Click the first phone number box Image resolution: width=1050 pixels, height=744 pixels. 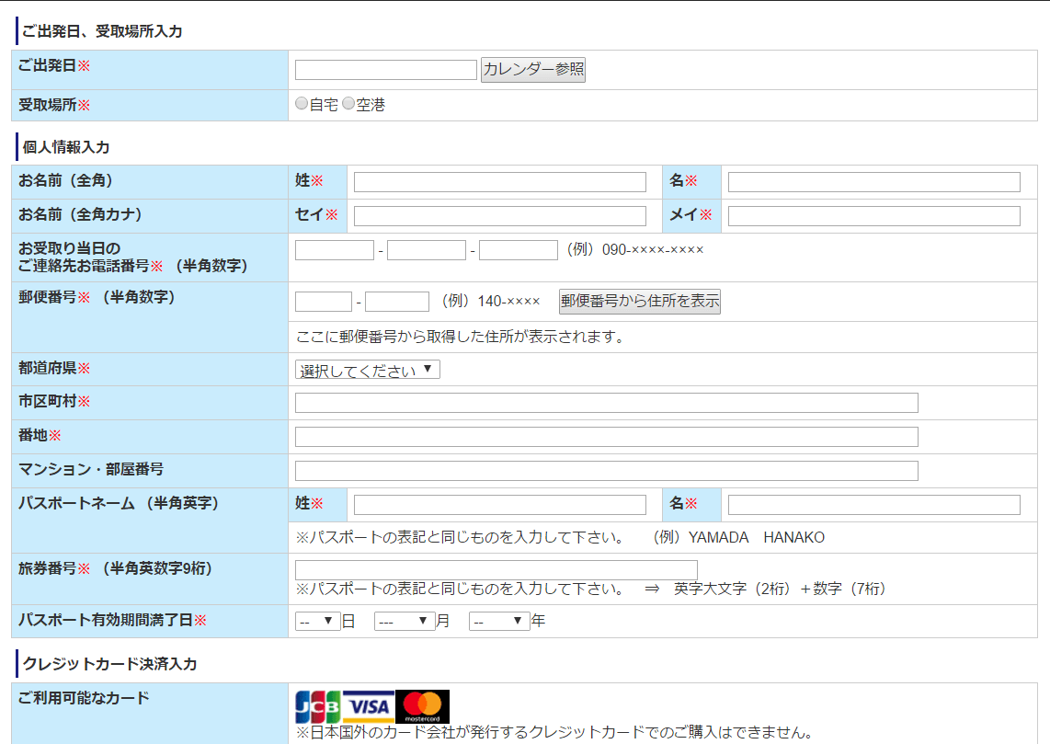click(x=335, y=250)
